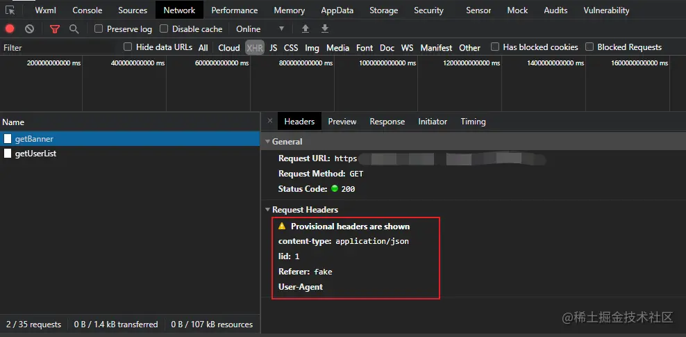Collapse the Request Headers section

pos(268,210)
